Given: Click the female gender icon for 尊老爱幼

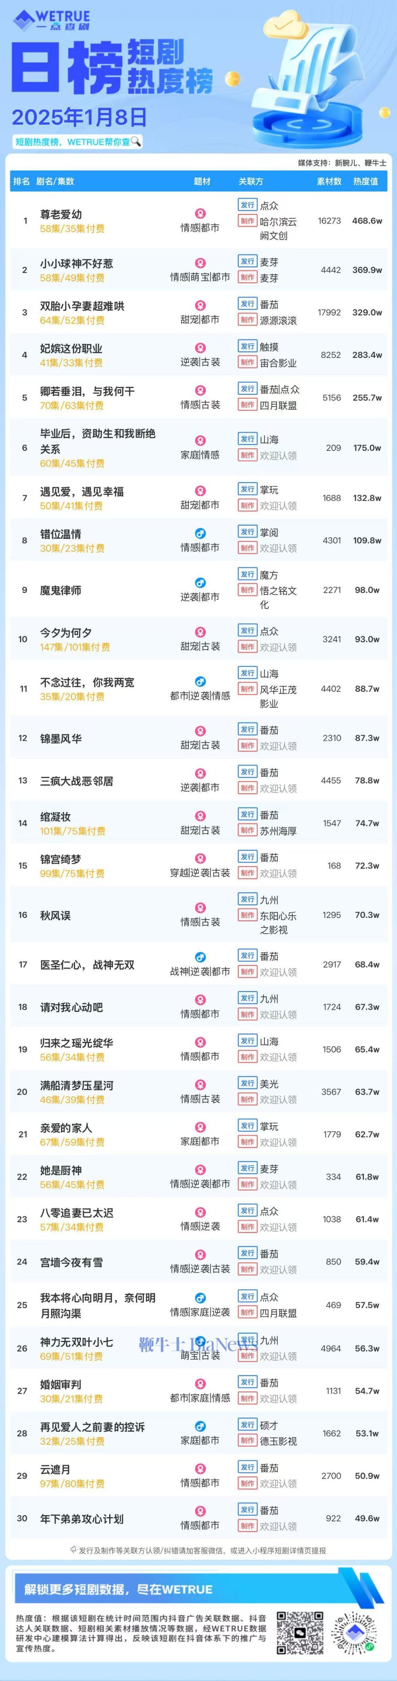Looking at the screenshot, I should (x=200, y=214).
